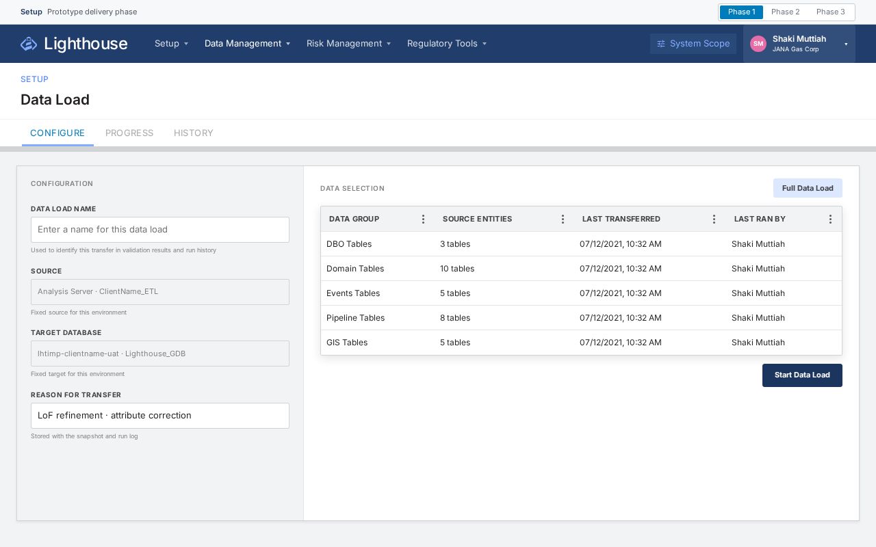Click the Full Data Load button

[808, 188]
